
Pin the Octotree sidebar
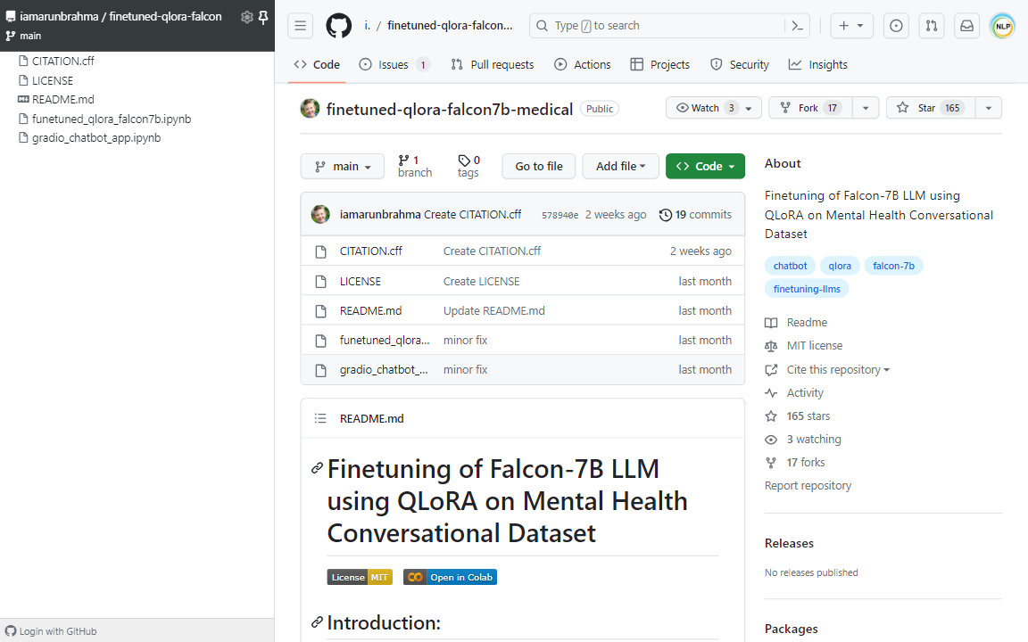263,17
